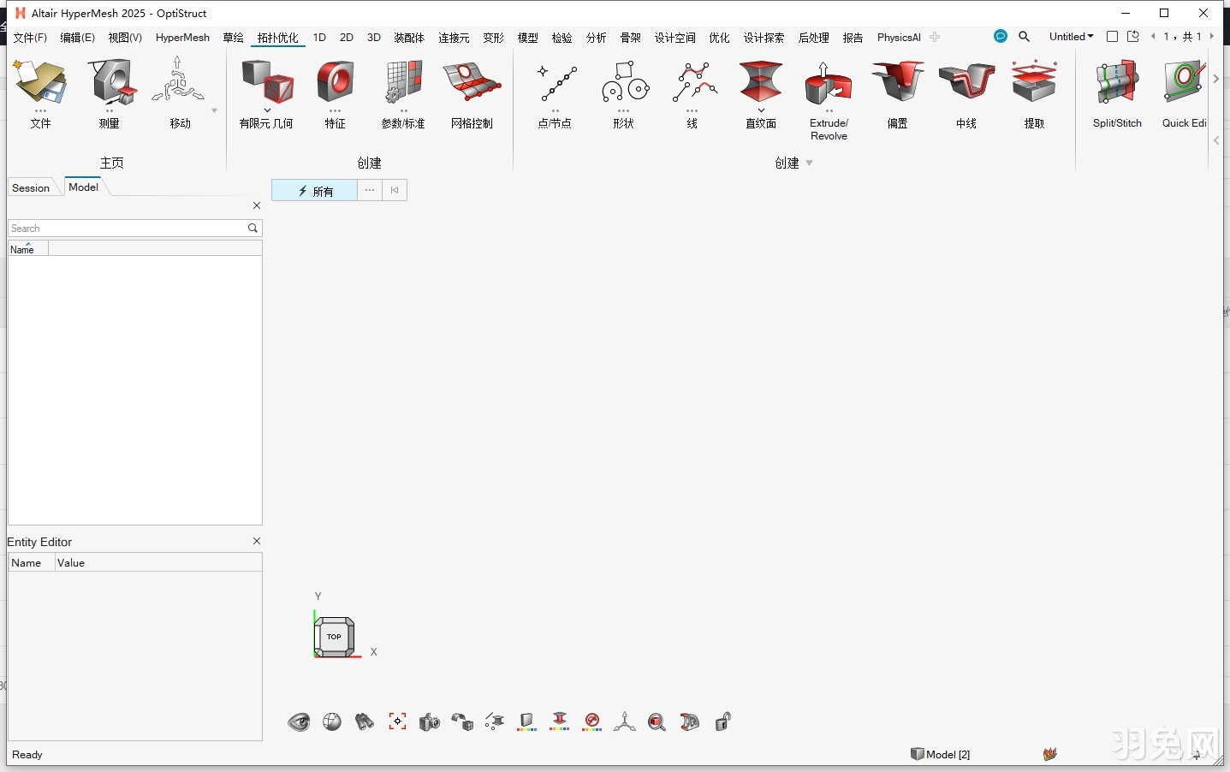
Task: Toggle the eye visibility icon in view toolbar
Action: (x=299, y=722)
